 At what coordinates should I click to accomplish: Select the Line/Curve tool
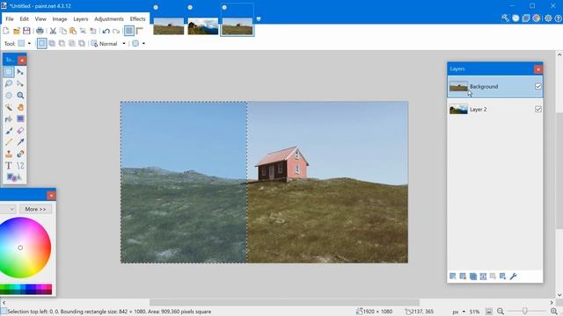(x=20, y=166)
